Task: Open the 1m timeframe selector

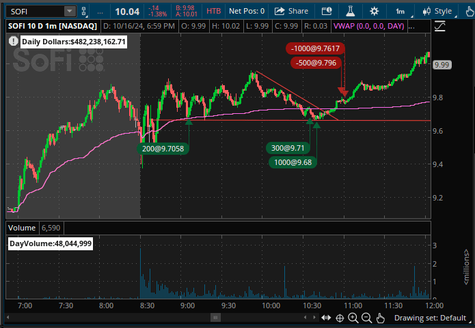Action: [401, 12]
